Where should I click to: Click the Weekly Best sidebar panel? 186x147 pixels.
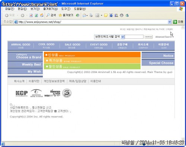pos(25,64)
